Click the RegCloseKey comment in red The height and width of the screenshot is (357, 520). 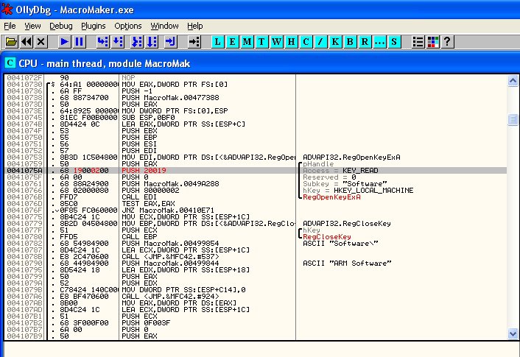coord(327,237)
